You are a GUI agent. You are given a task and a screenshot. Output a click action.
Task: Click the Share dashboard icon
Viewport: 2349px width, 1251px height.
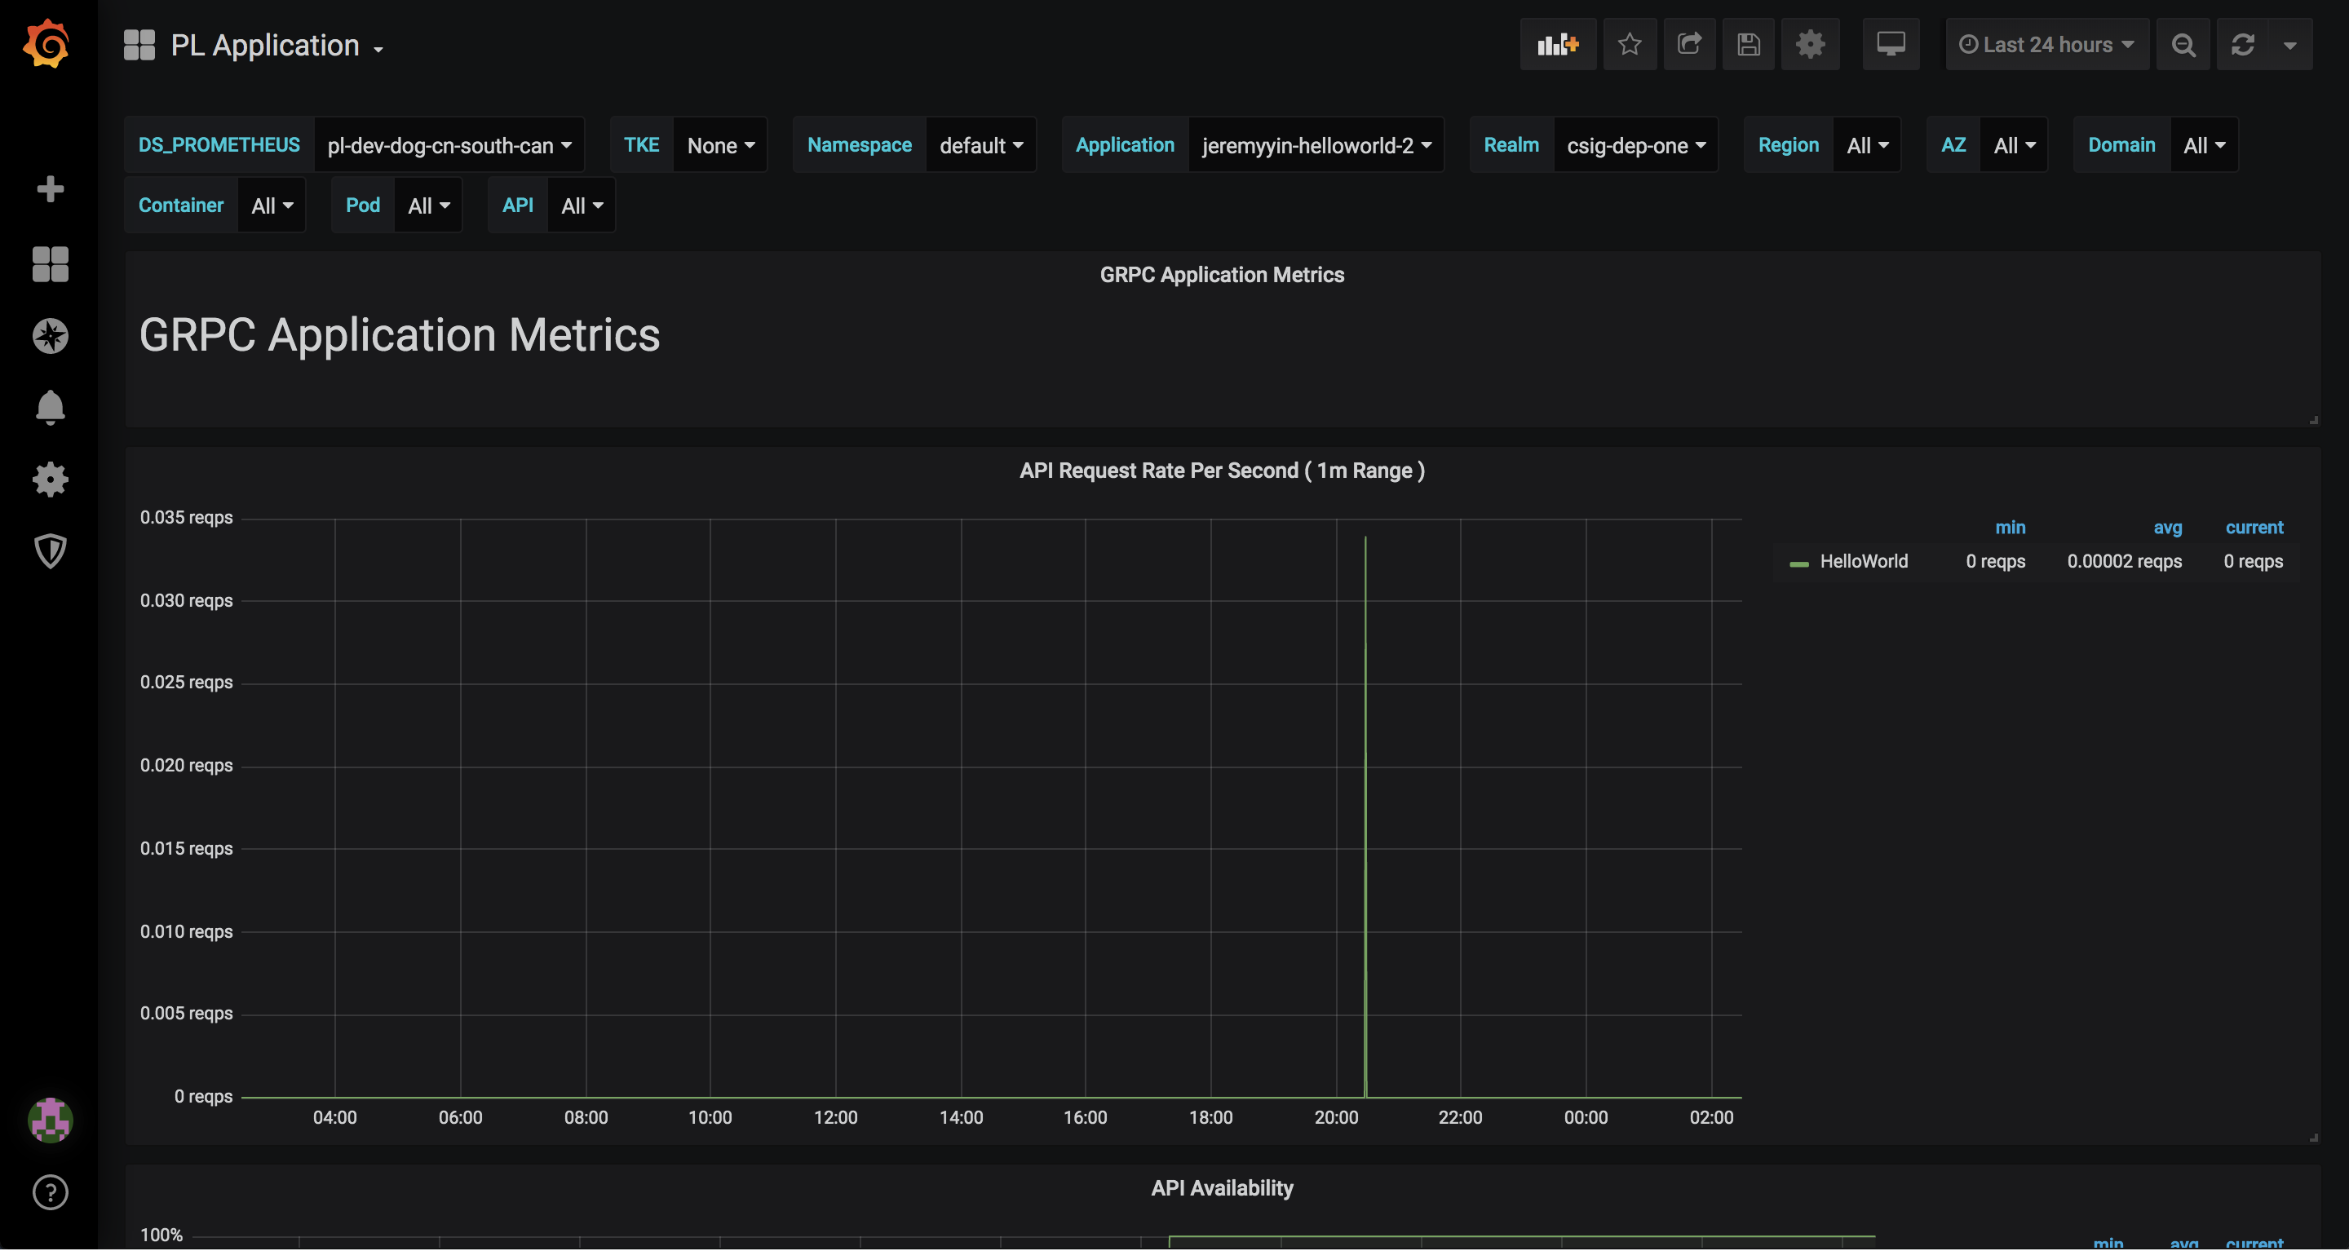click(1689, 44)
